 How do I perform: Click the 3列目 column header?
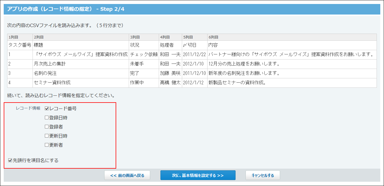(x=144, y=37)
